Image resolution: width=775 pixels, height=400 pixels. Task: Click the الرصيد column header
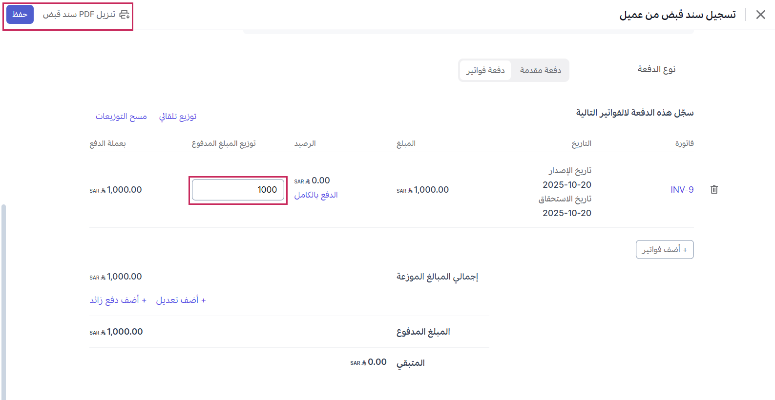pos(305,143)
